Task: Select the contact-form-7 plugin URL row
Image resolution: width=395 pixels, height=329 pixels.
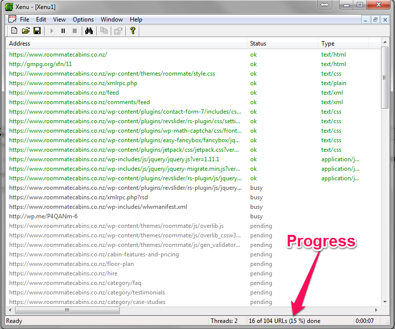Action: [193, 112]
